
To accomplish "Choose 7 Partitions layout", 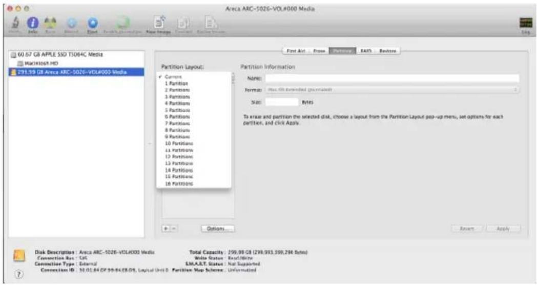I will tap(194, 124).
